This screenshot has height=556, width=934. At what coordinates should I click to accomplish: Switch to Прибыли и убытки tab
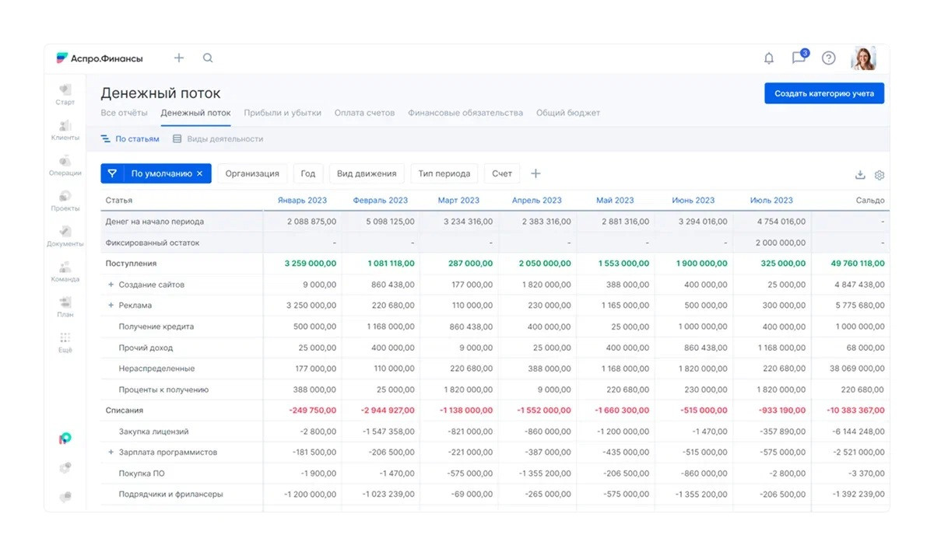(x=283, y=113)
